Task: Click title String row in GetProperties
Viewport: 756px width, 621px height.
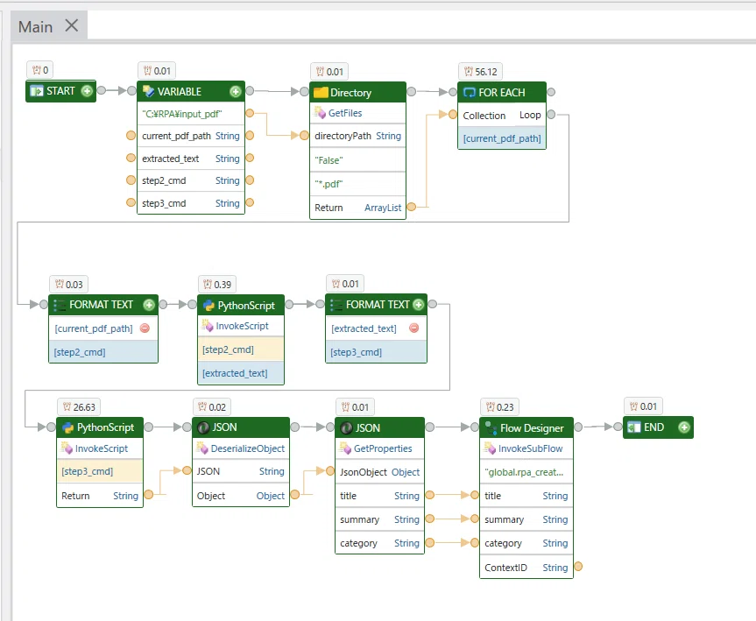Action: [x=379, y=496]
